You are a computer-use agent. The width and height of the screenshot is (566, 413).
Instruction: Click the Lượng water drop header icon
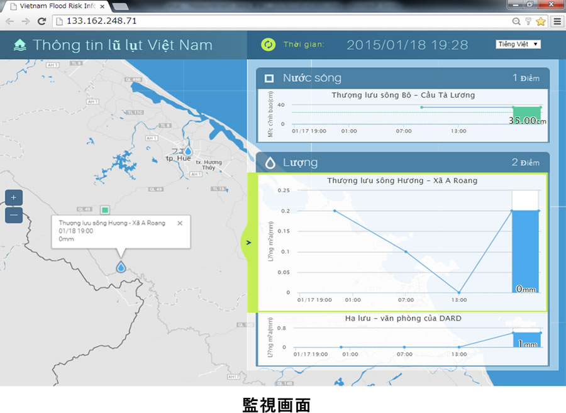pos(270,163)
